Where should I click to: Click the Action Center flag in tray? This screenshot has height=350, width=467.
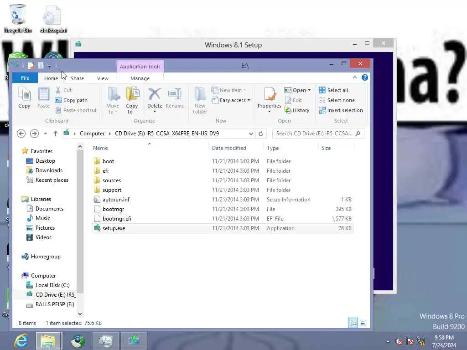(x=410, y=342)
